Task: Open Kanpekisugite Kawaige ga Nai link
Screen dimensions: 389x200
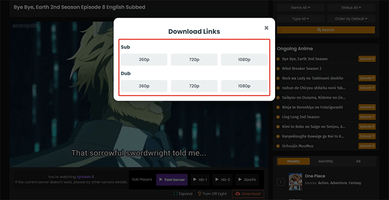Action: (x=313, y=136)
